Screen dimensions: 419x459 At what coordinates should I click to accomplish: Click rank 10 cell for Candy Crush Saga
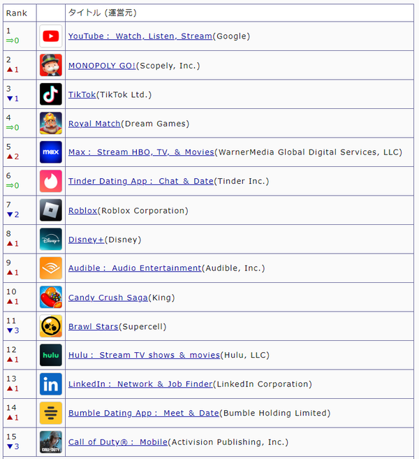[20, 297]
